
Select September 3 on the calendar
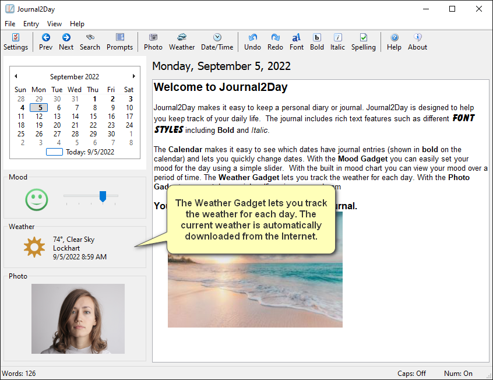(x=131, y=98)
